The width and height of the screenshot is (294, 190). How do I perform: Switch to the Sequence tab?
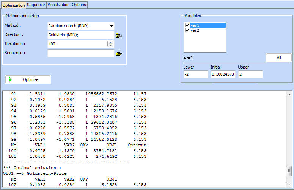pyautogui.click(x=36, y=5)
